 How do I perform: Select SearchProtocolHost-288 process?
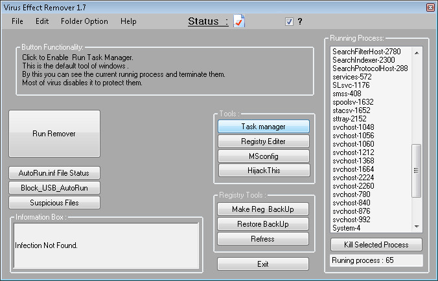pos(371,68)
